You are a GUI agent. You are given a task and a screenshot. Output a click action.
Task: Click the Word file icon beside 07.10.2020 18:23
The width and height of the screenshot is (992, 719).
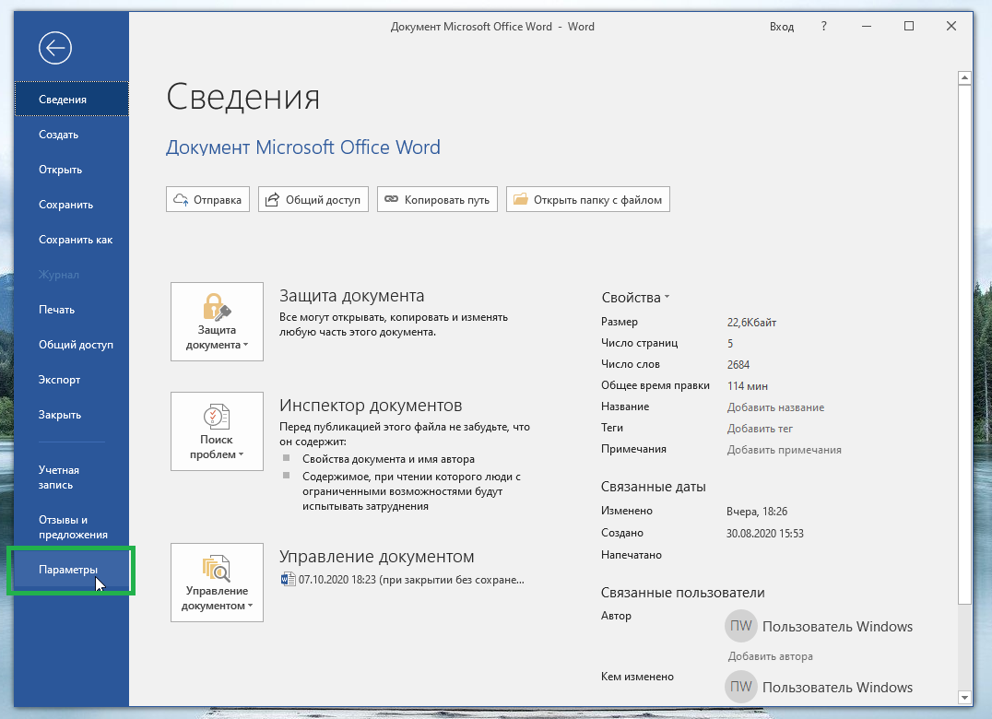coord(288,579)
